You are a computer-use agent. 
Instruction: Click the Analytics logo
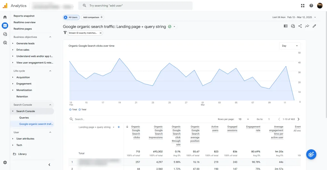[5, 6]
